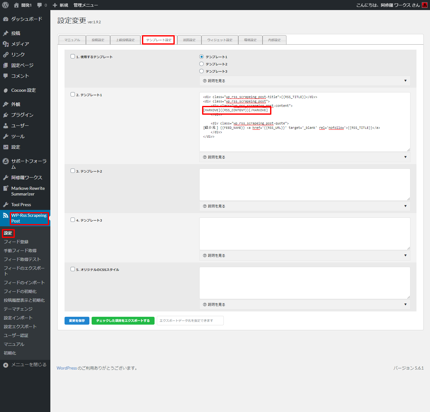Switch to the 上級投稿設定 tab
The width and height of the screenshot is (430, 412).
pyautogui.click(x=125, y=40)
